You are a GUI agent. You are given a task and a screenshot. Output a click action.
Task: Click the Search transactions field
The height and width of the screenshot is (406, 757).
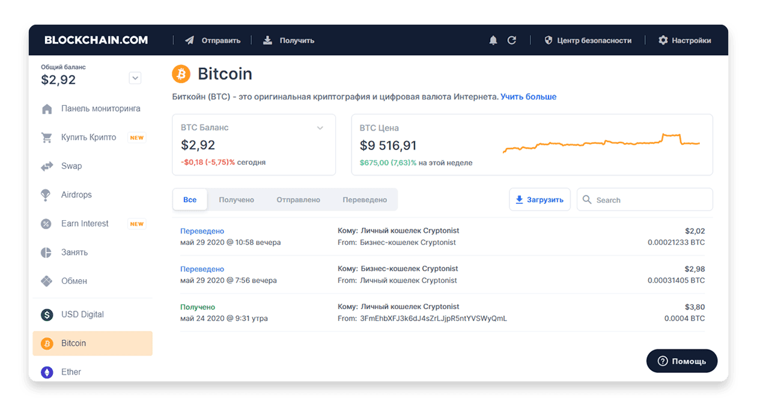click(x=645, y=200)
